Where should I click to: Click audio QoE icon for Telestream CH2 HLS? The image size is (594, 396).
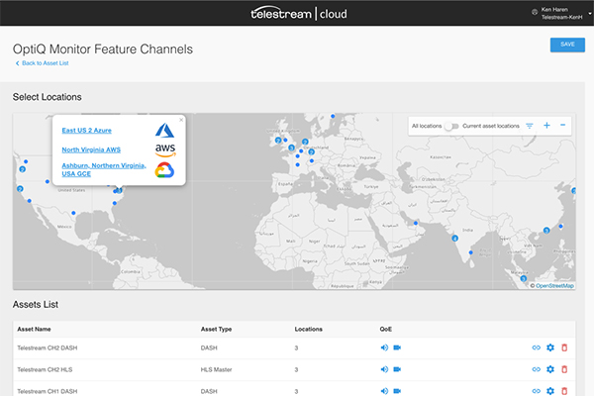coord(384,369)
